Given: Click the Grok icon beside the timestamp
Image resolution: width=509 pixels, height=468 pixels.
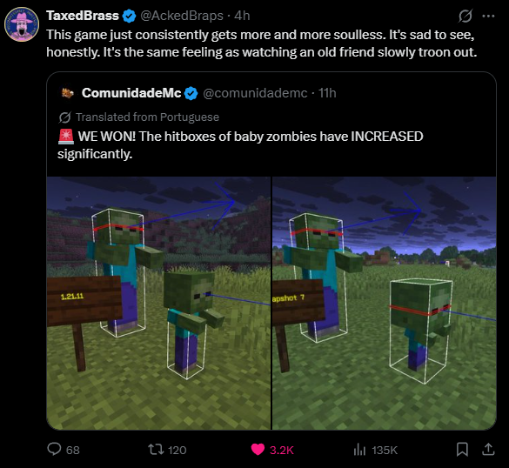Looking at the screenshot, I should 465,16.
